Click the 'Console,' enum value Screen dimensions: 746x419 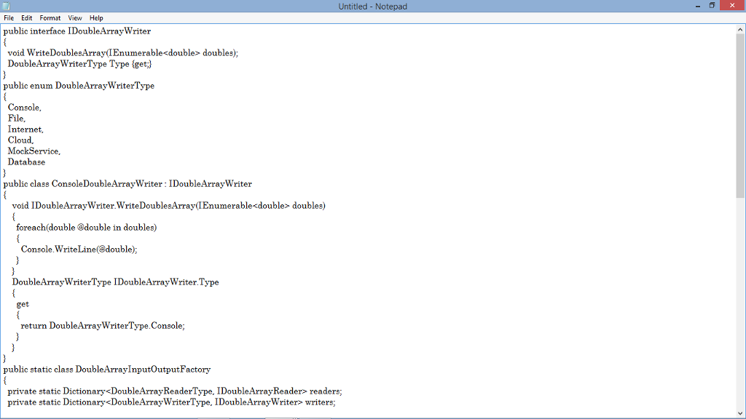pyautogui.click(x=24, y=108)
